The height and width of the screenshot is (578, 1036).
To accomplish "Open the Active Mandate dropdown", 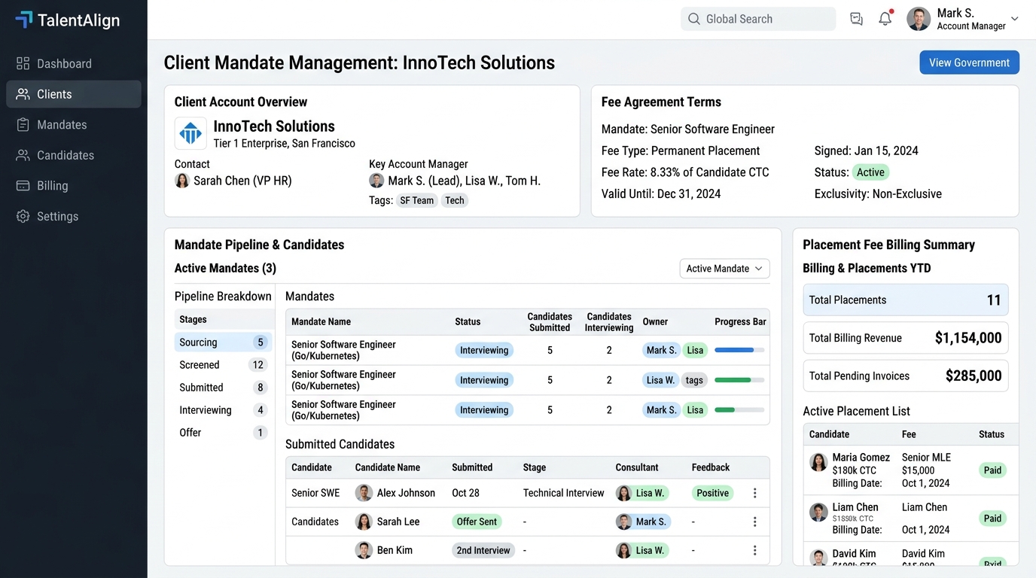I will tap(724, 269).
